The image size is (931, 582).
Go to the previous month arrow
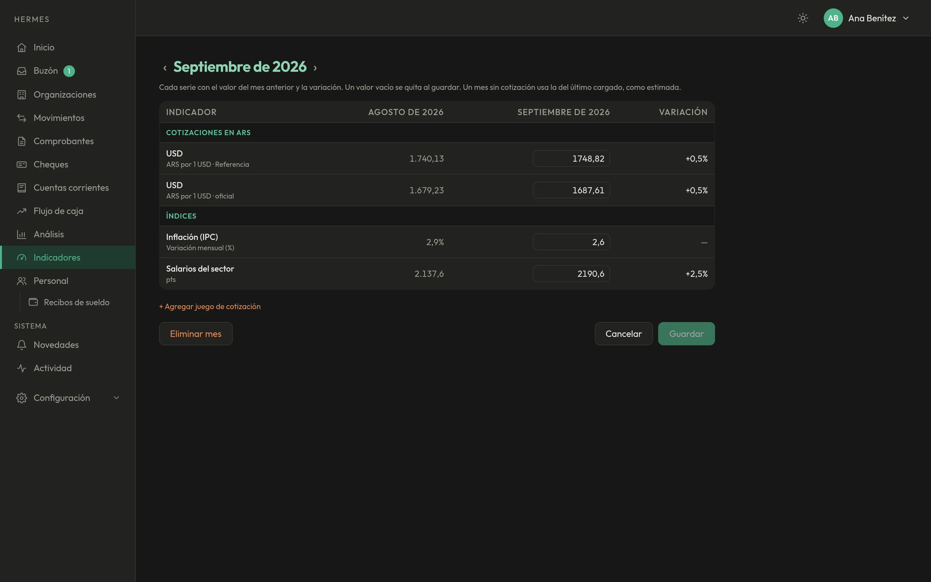tap(165, 68)
